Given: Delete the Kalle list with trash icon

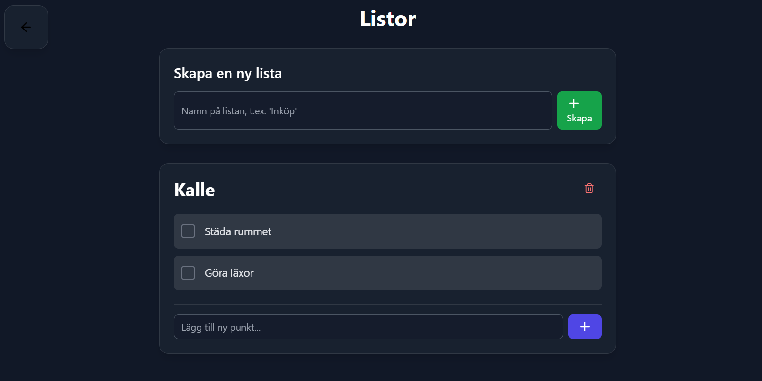Looking at the screenshot, I should coord(589,189).
